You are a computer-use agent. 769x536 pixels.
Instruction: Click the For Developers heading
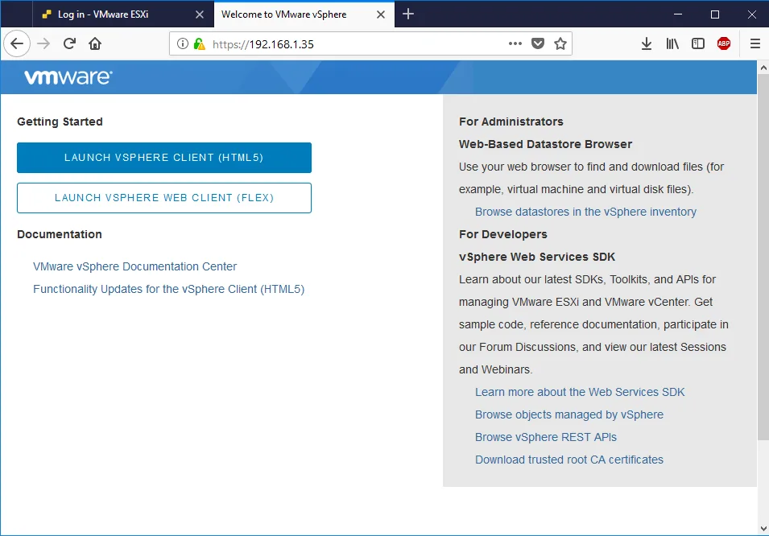[502, 234]
